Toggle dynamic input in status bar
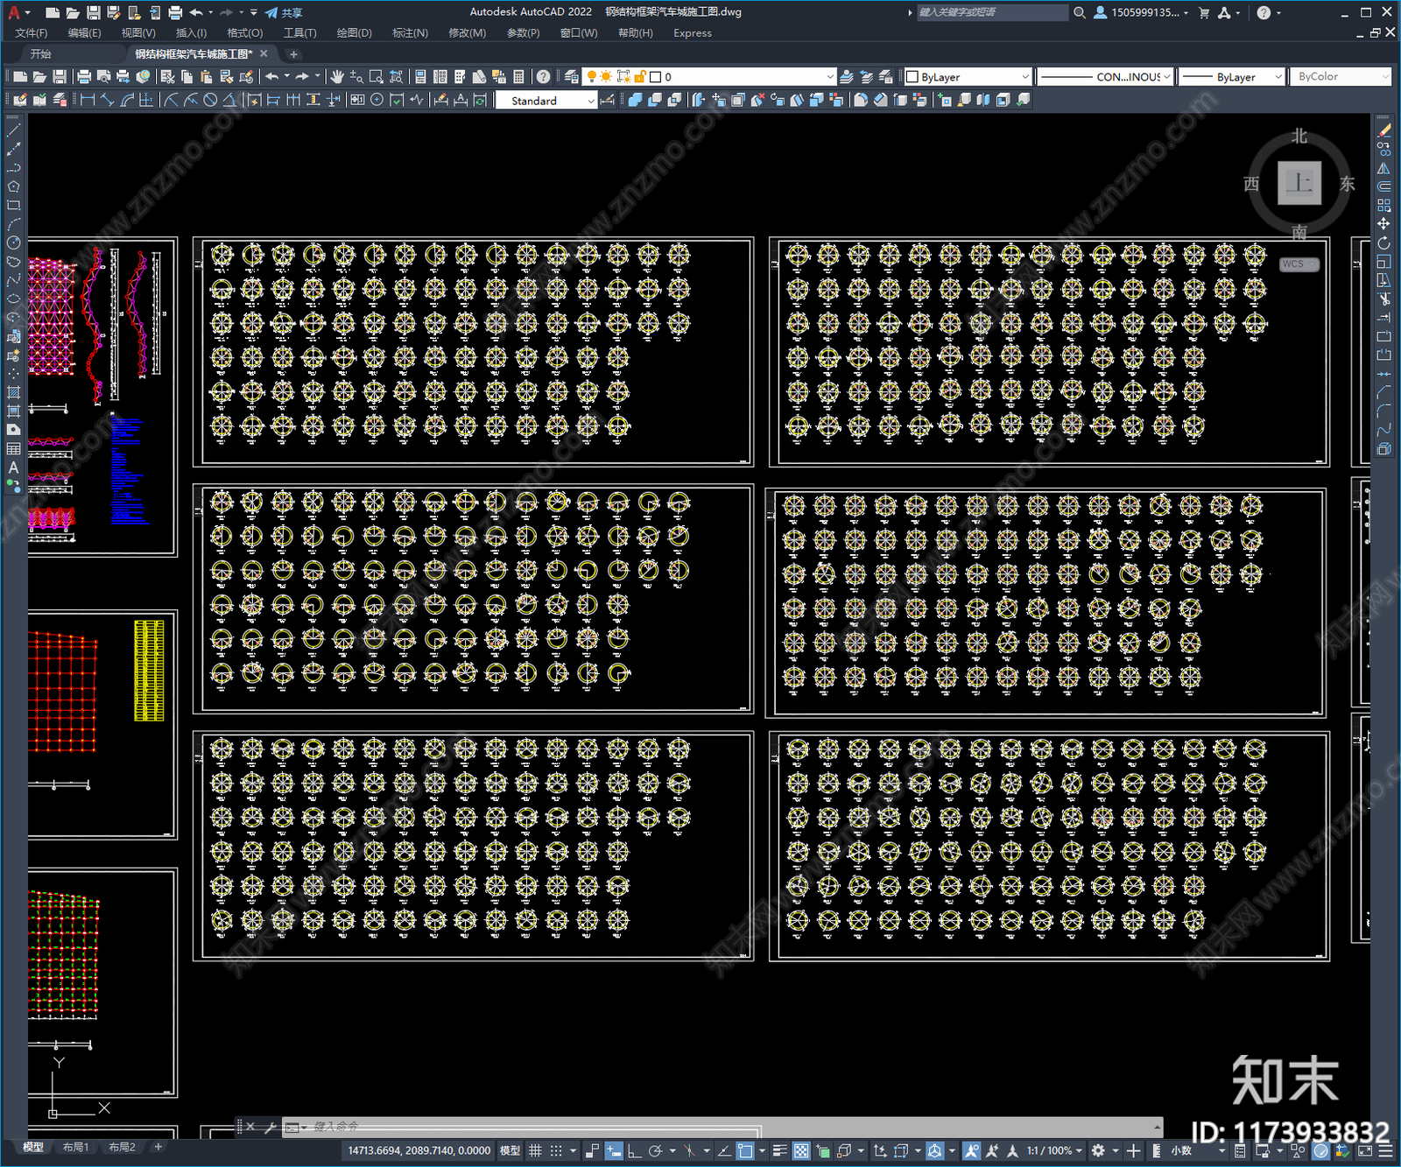This screenshot has height=1167, width=1401. (x=614, y=1150)
